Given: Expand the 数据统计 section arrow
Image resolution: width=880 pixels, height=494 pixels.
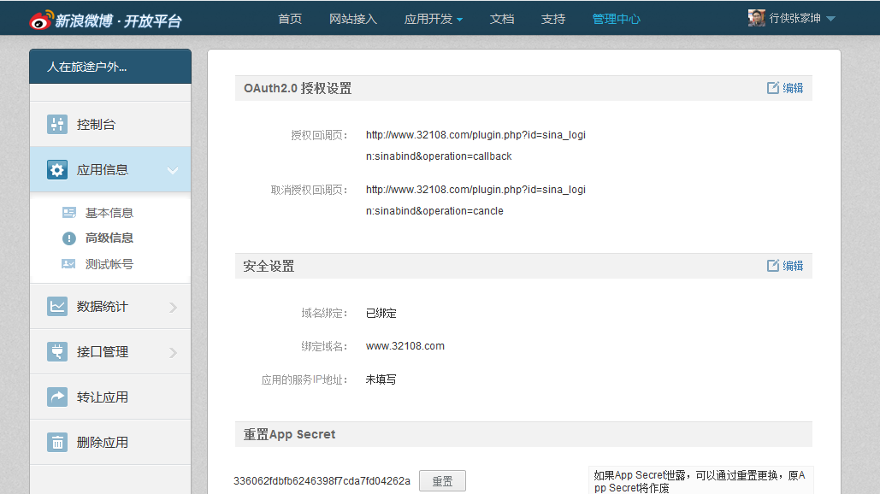Looking at the screenshot, I should pyautogui.click(x=173, y=307).
